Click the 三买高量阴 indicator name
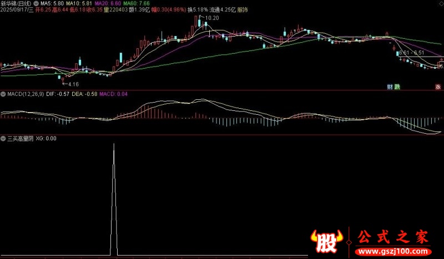This screenshot has width=444, height=259. point(19,138)
